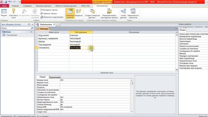Click the Значение по умолчанию field
Screen dimensions: 208x117
(x=95, y=90)
